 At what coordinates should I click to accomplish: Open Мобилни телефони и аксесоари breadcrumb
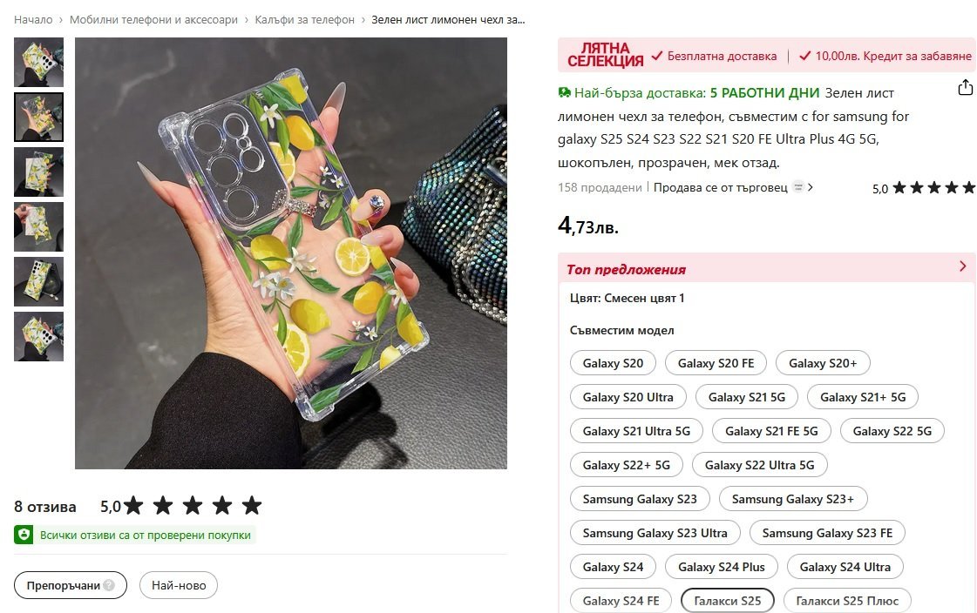(154, 20)
